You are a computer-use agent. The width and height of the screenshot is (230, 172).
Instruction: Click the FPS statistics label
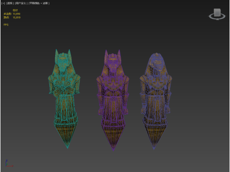(x=6, y=25)
